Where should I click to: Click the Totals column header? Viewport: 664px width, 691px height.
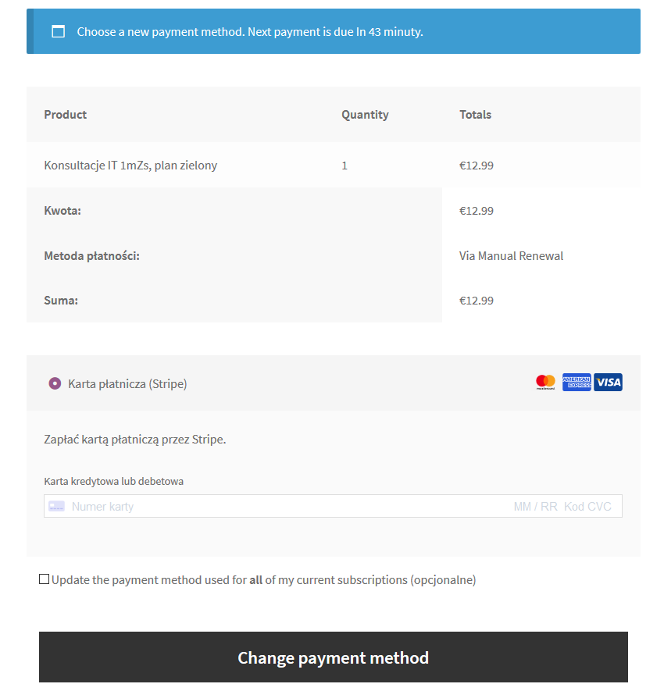(x=475, y=115)
